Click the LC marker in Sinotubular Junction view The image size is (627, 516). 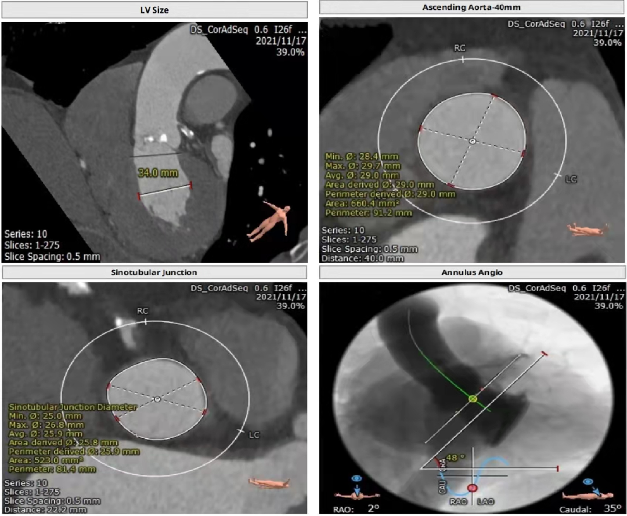click(x=254, y=434)
